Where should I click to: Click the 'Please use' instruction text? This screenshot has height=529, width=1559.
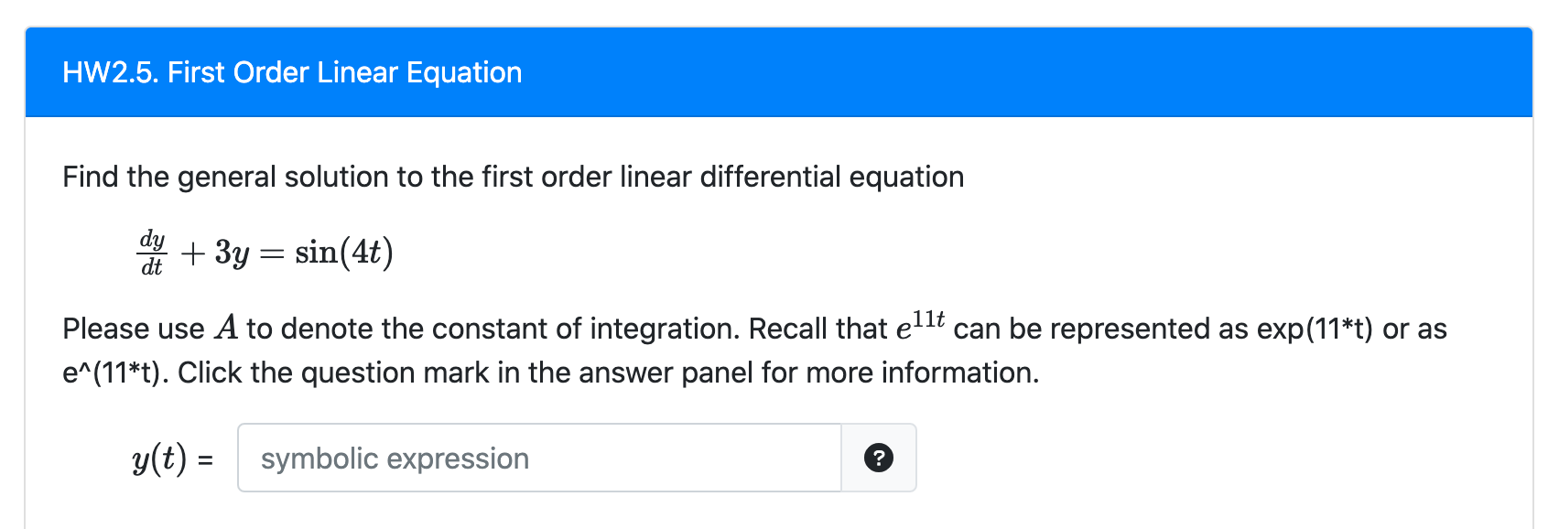click(x=134, y=329)
